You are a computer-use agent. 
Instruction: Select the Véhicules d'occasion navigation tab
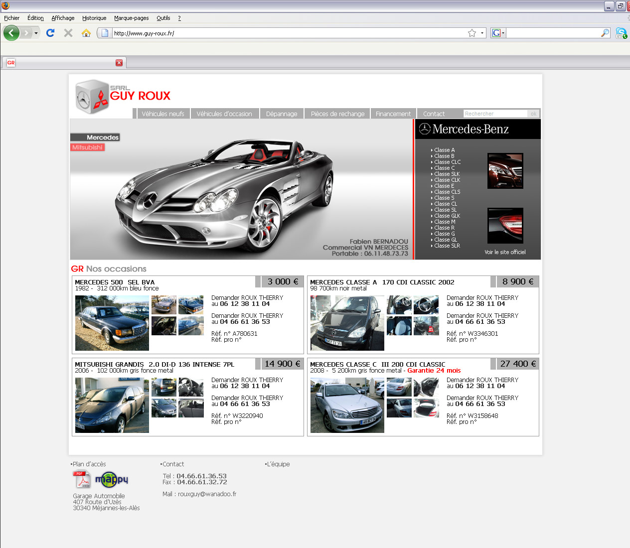224,114
